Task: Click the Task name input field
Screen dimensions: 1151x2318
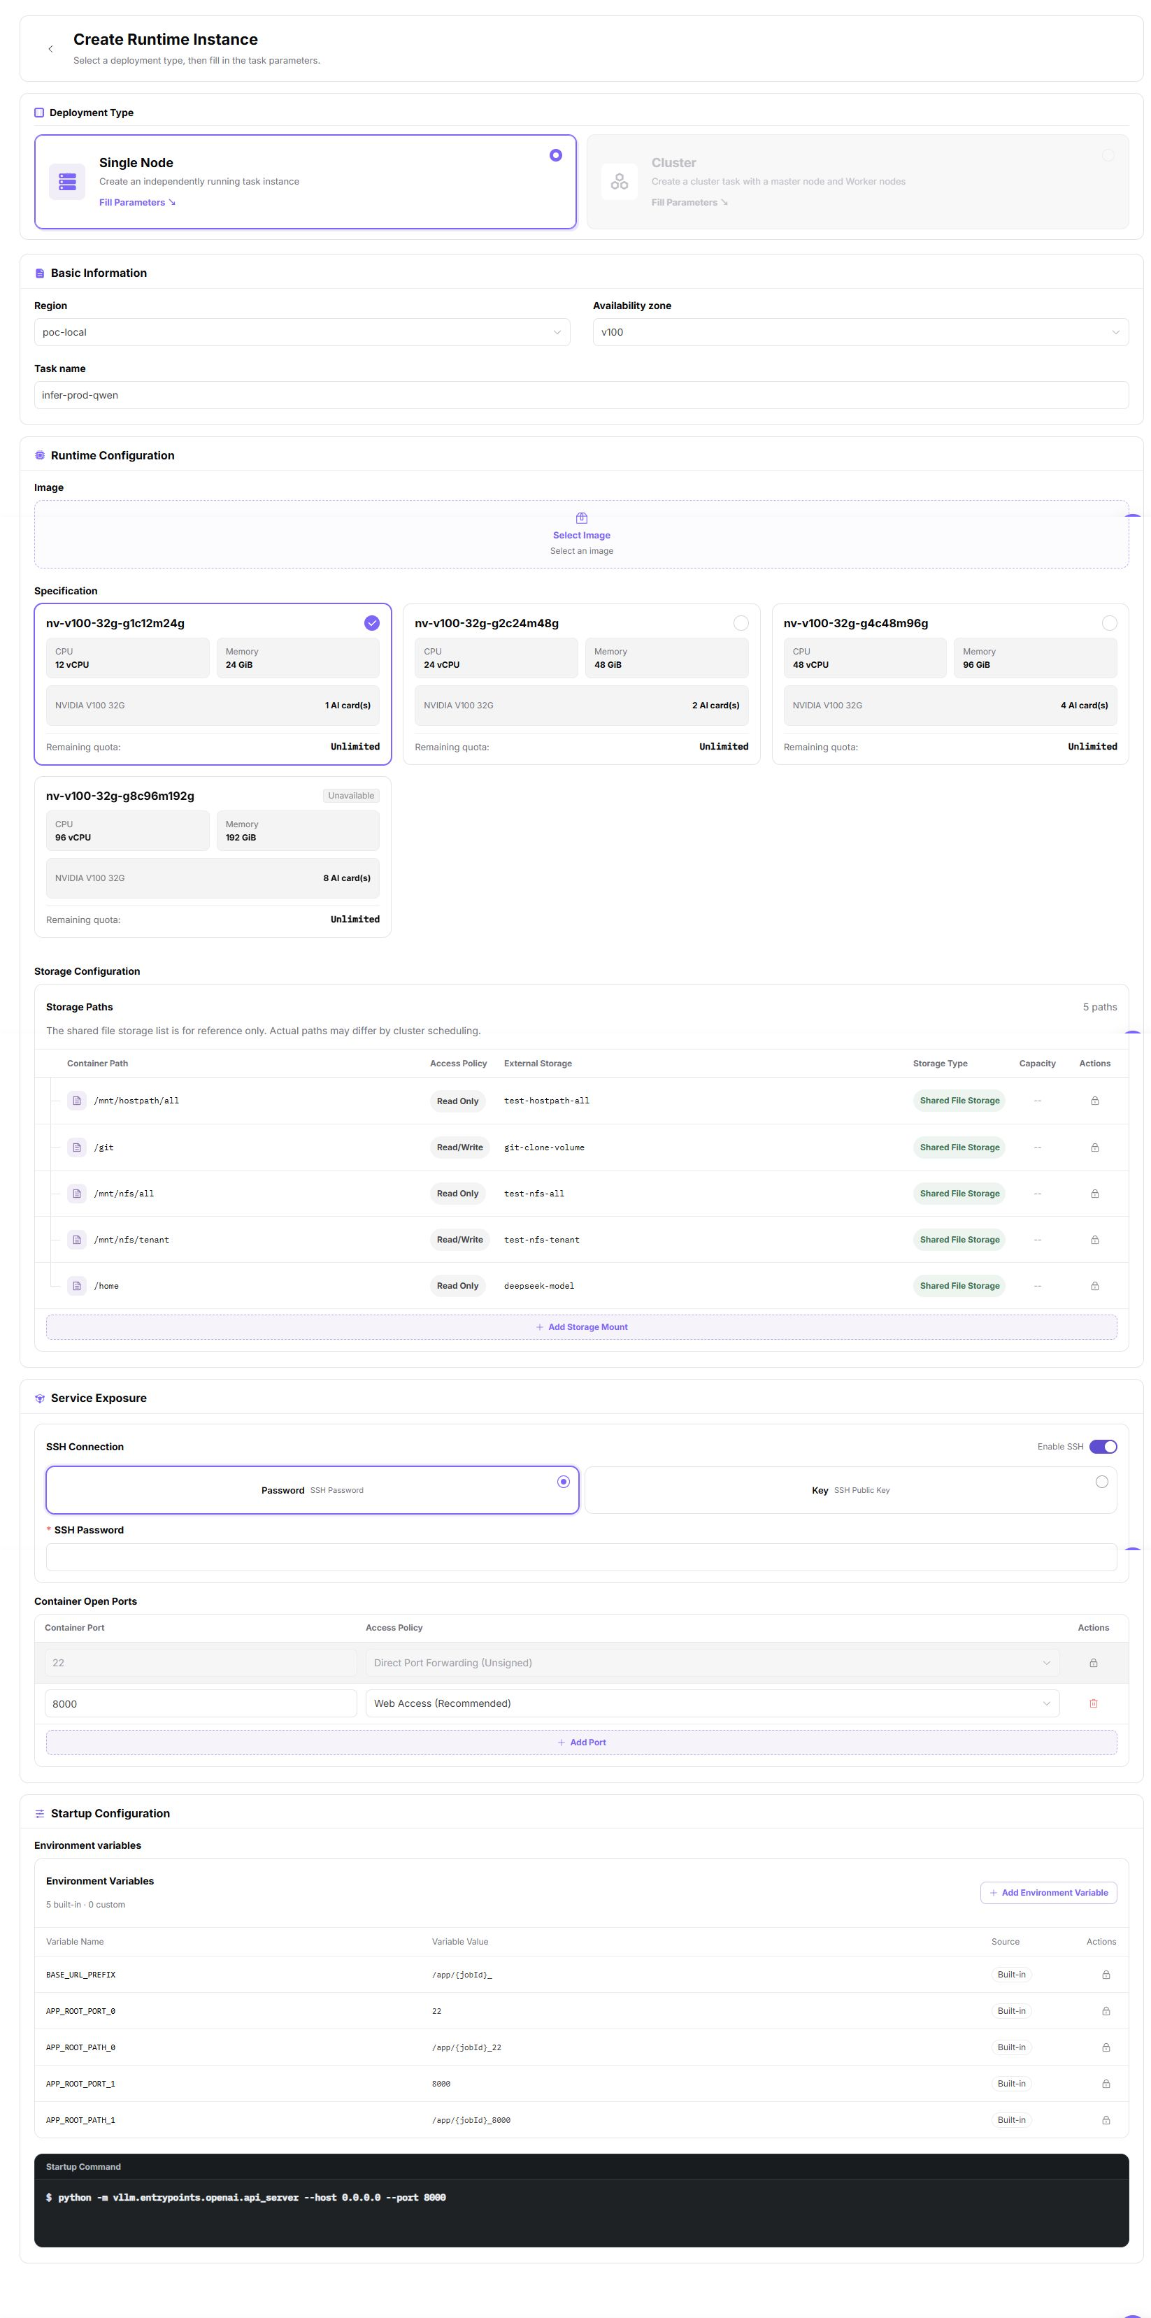Action: (x=581, y=395)
